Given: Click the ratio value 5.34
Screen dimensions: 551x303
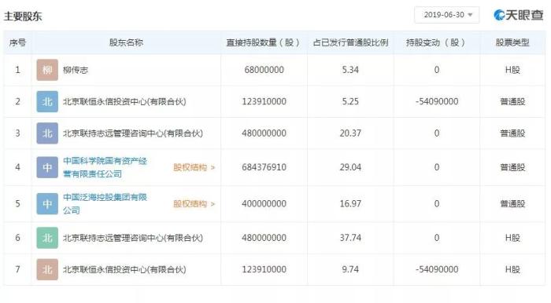Looking at the screenshot, I should coord(350,70).
